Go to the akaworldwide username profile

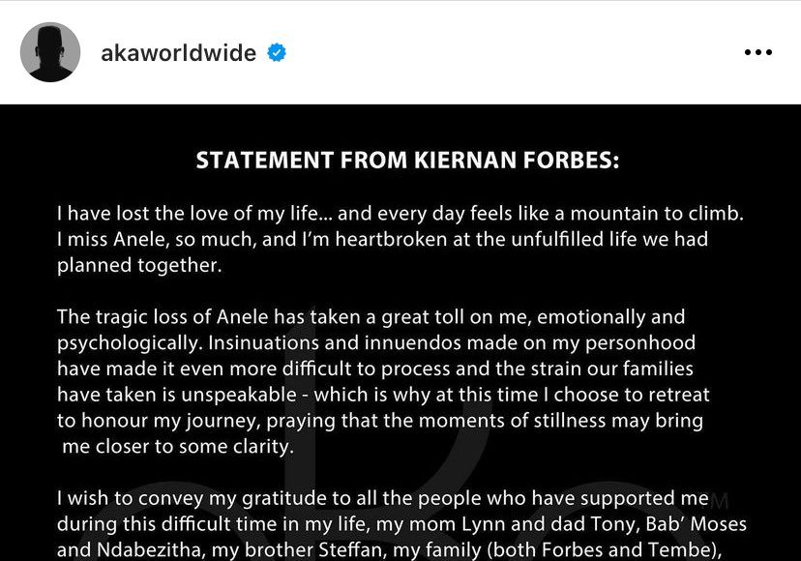178,52
